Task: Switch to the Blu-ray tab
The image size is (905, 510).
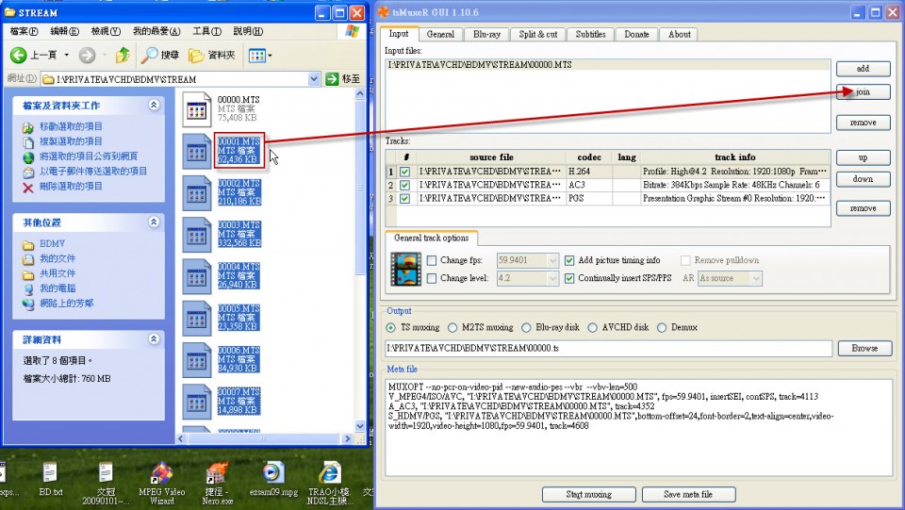Action: [x=486, y=34]
